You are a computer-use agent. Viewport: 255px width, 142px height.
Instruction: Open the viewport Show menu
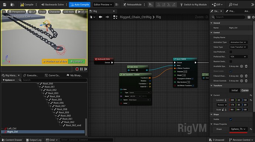42,12
